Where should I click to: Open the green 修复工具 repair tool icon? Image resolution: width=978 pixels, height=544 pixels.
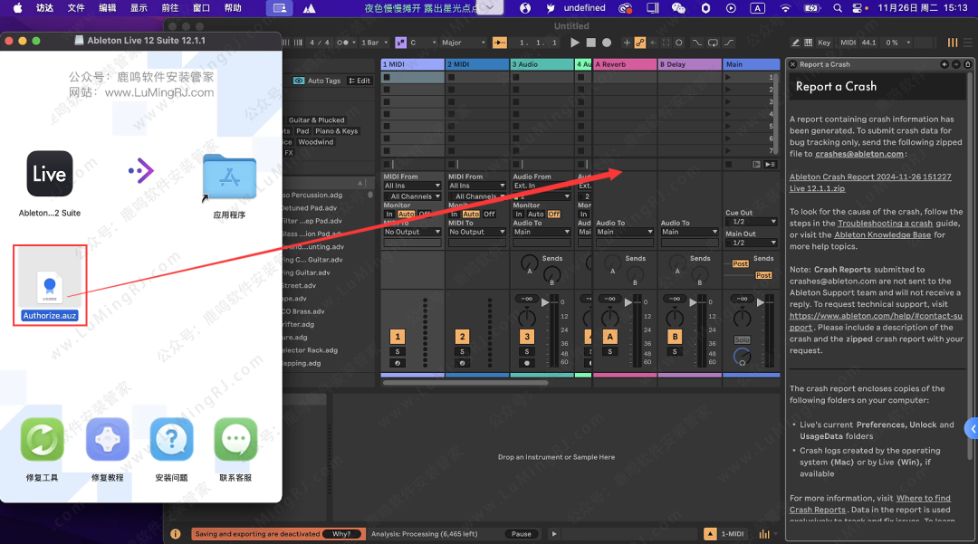click(x=43, y=441)
